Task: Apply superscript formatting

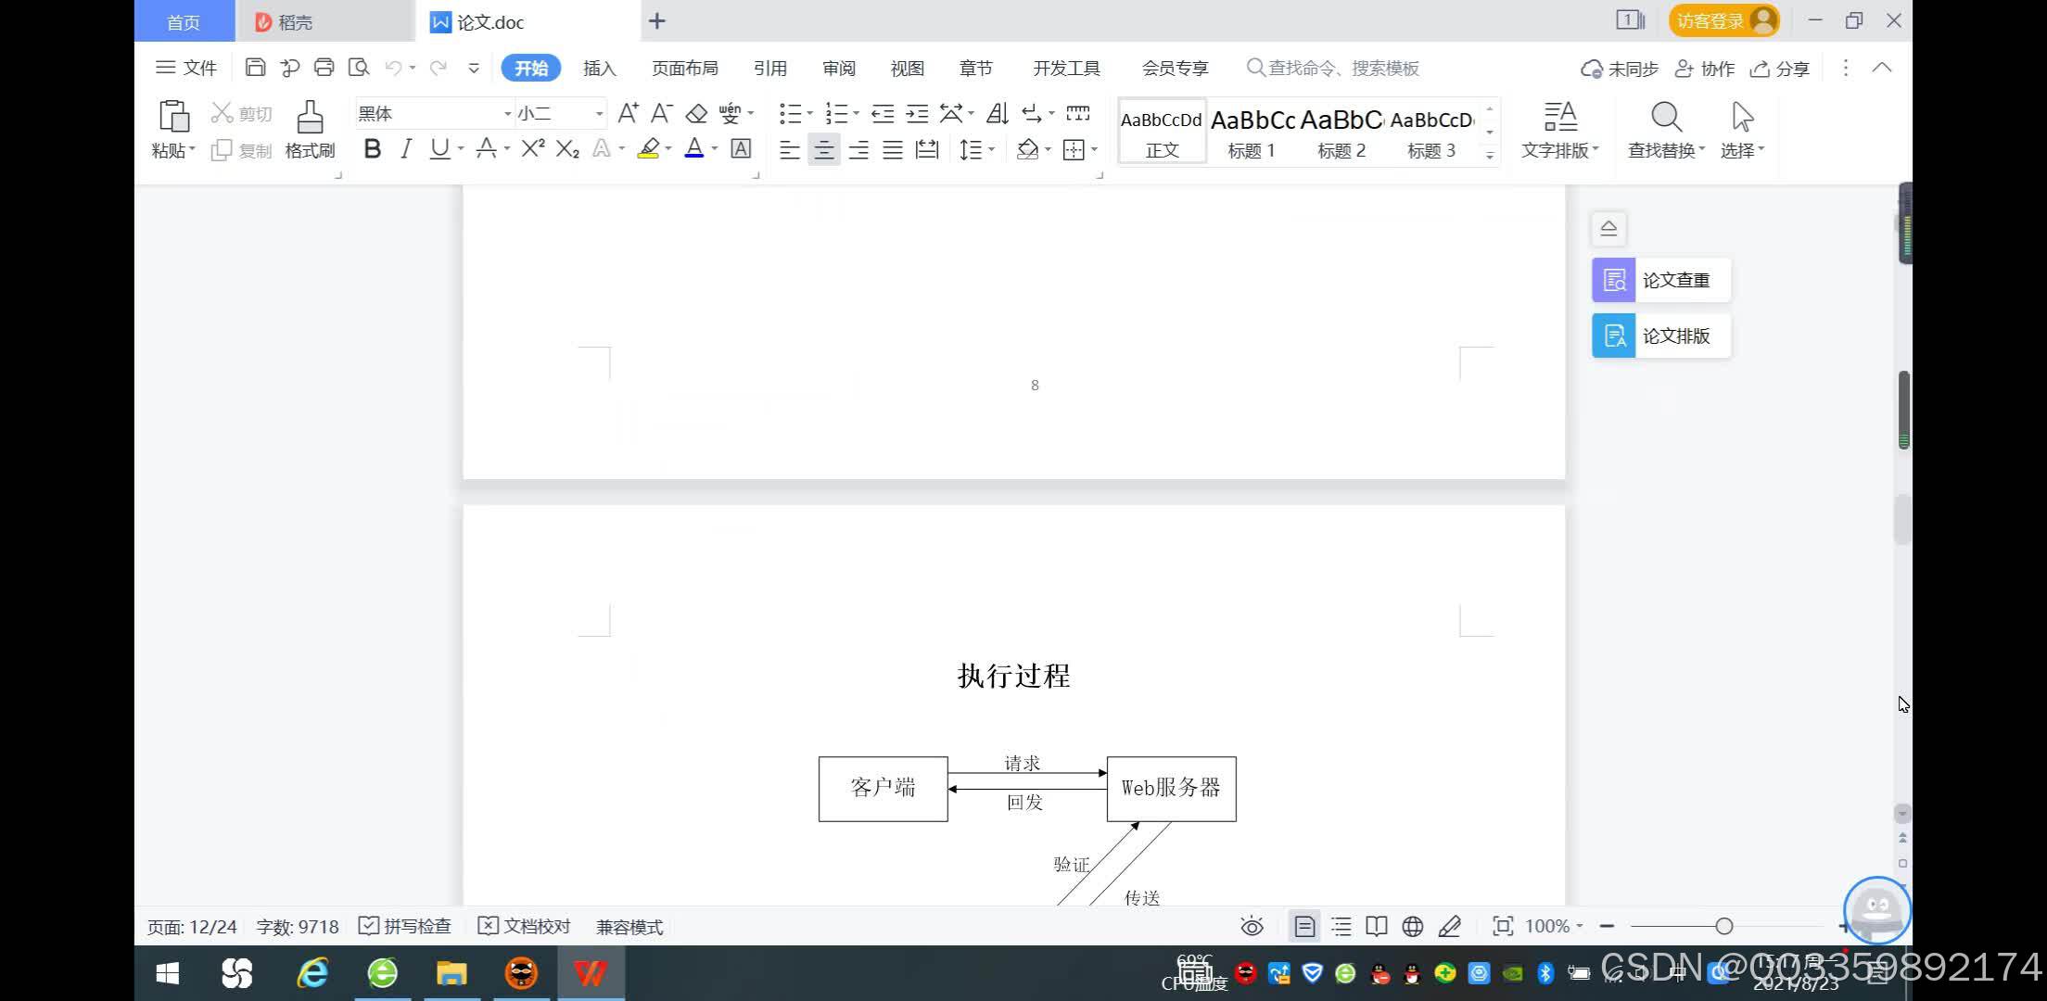Action: (x=533, y=148)
